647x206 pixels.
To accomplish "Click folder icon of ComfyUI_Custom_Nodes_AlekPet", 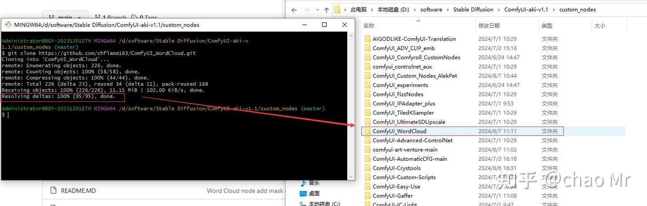I will click(x=368, y=76).
